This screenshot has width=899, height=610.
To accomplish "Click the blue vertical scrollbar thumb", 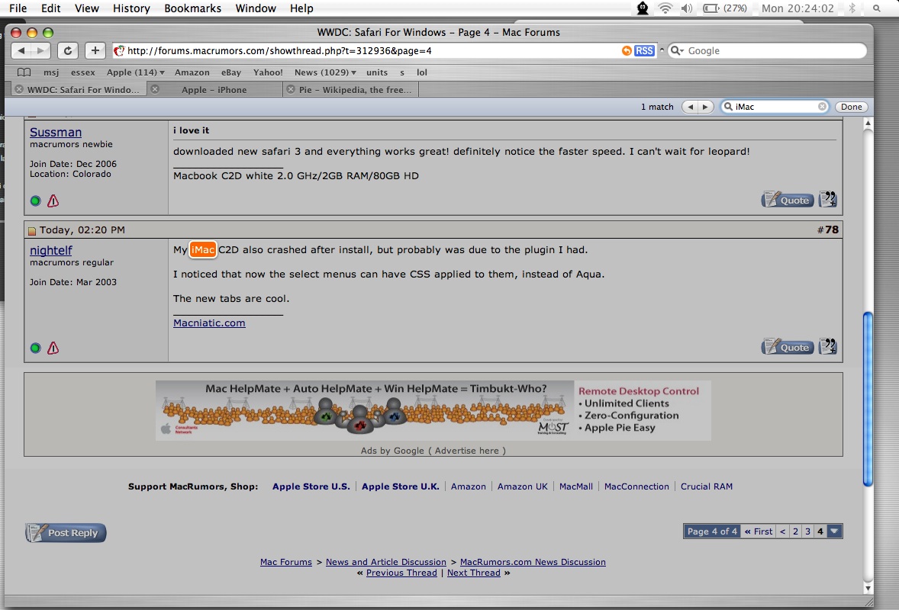I will (x=868, y=399).
